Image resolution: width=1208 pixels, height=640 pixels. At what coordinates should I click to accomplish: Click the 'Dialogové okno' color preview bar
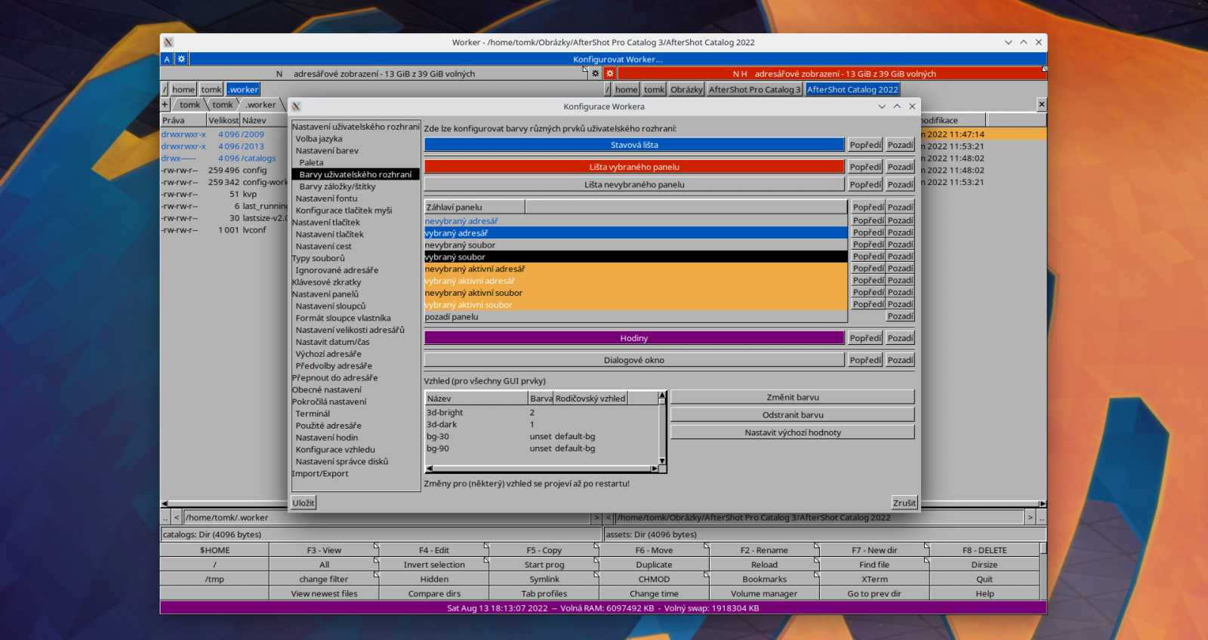(x=634, y=360)
